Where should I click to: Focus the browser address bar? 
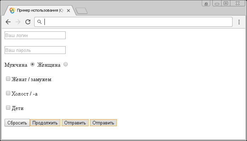(138, 22)
